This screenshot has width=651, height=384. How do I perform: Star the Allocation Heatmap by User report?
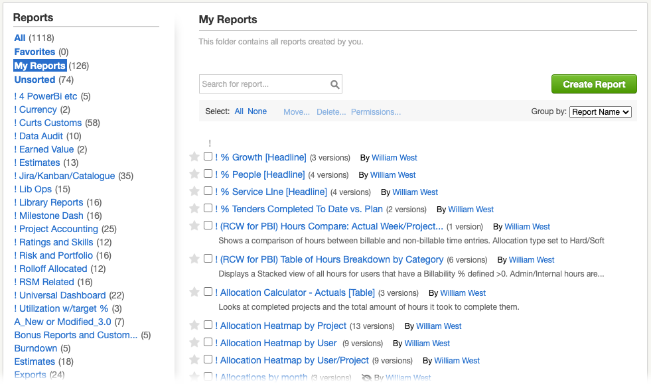click(194, 343)
